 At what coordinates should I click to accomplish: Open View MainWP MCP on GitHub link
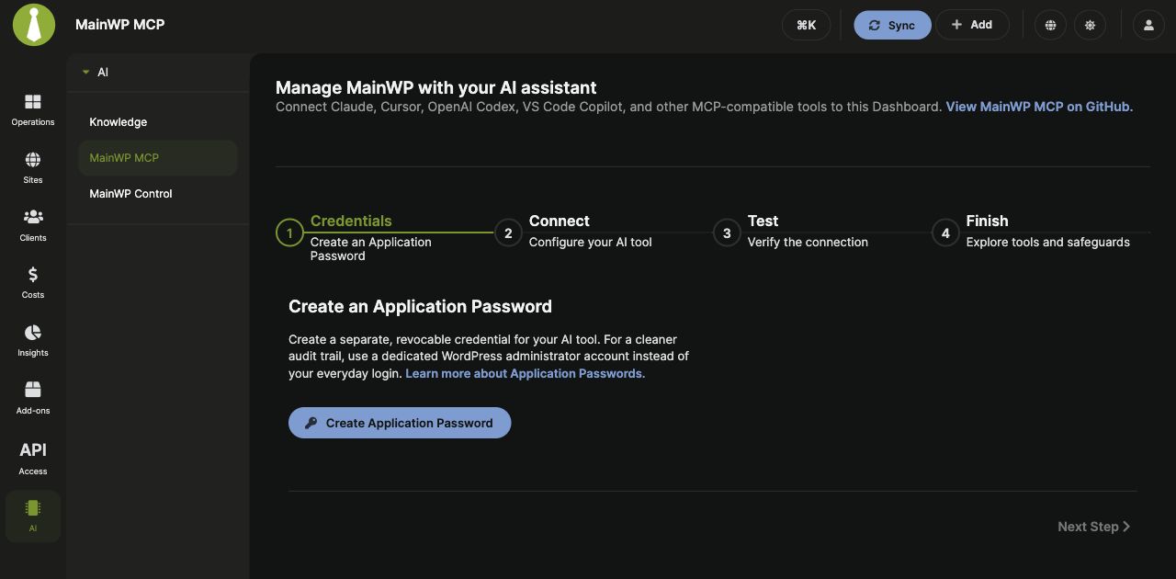click(1039, 107)
